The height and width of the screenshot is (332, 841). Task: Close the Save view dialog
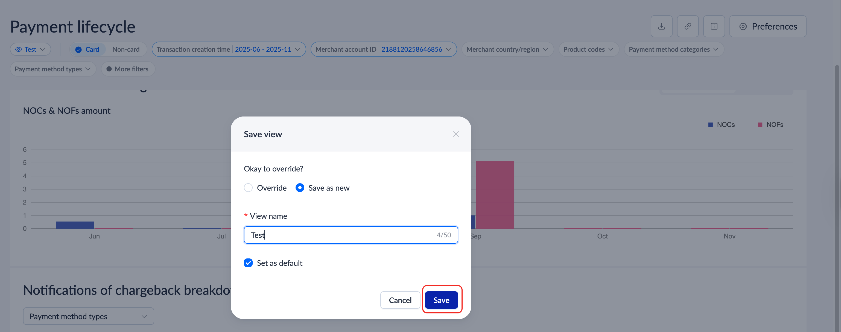pyautogui.click(x=456, y=134)
